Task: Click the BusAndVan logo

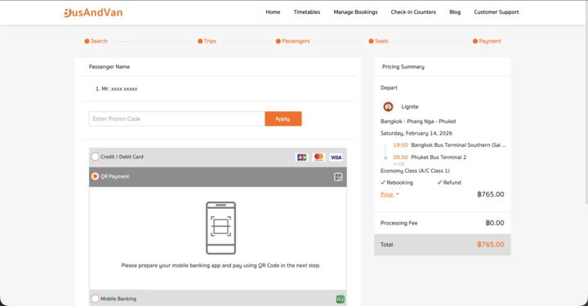Action: (x=92, y=12)
